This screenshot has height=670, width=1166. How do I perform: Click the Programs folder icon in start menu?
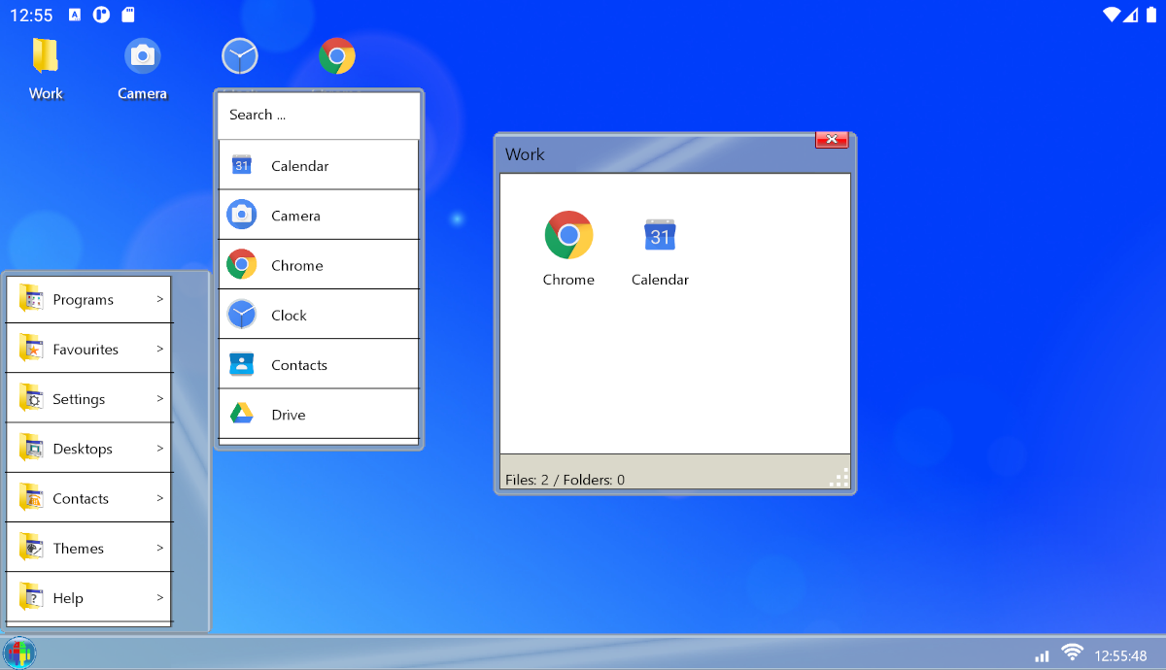point(31,299)
